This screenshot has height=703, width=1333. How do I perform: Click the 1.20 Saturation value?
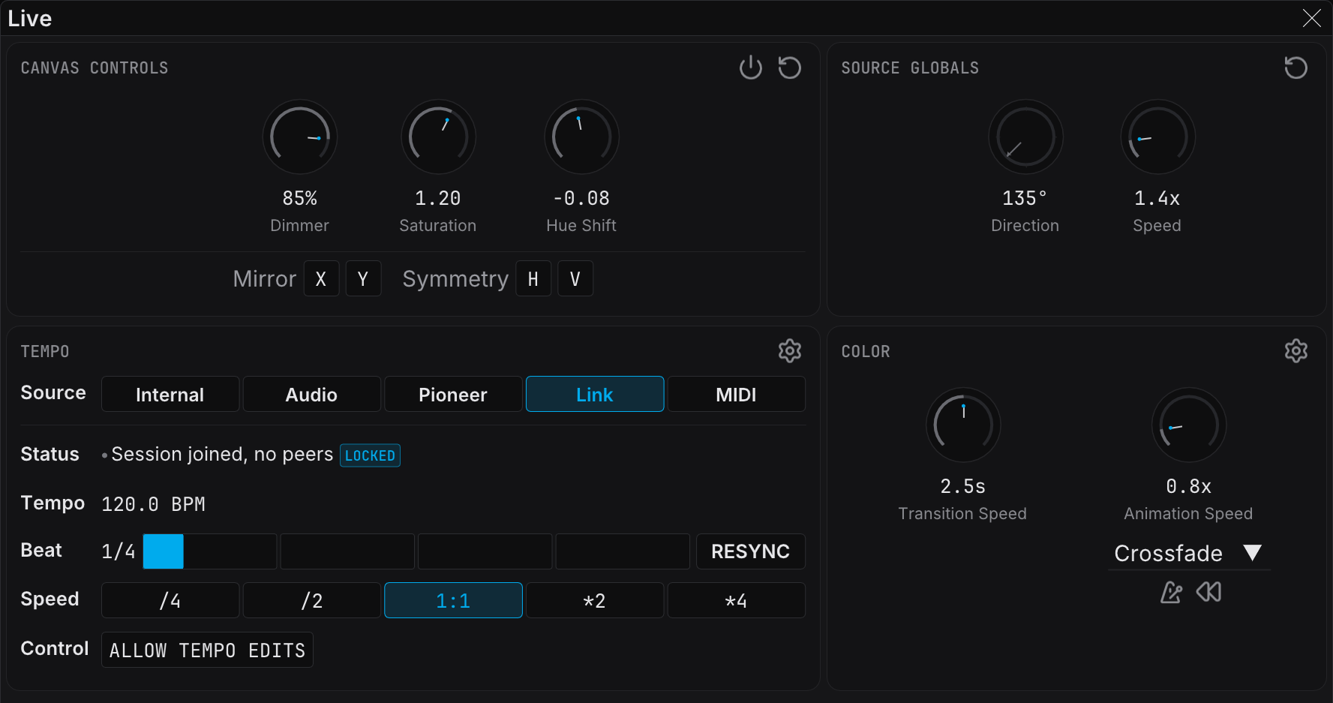pyautogui.click(x=438, y=198)
